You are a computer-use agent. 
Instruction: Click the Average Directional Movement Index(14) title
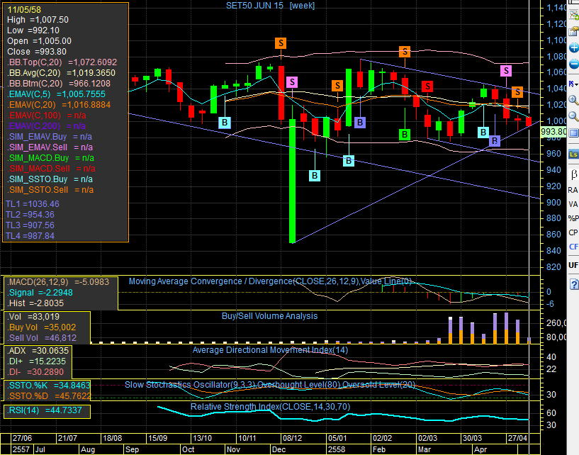pos(270,350)
